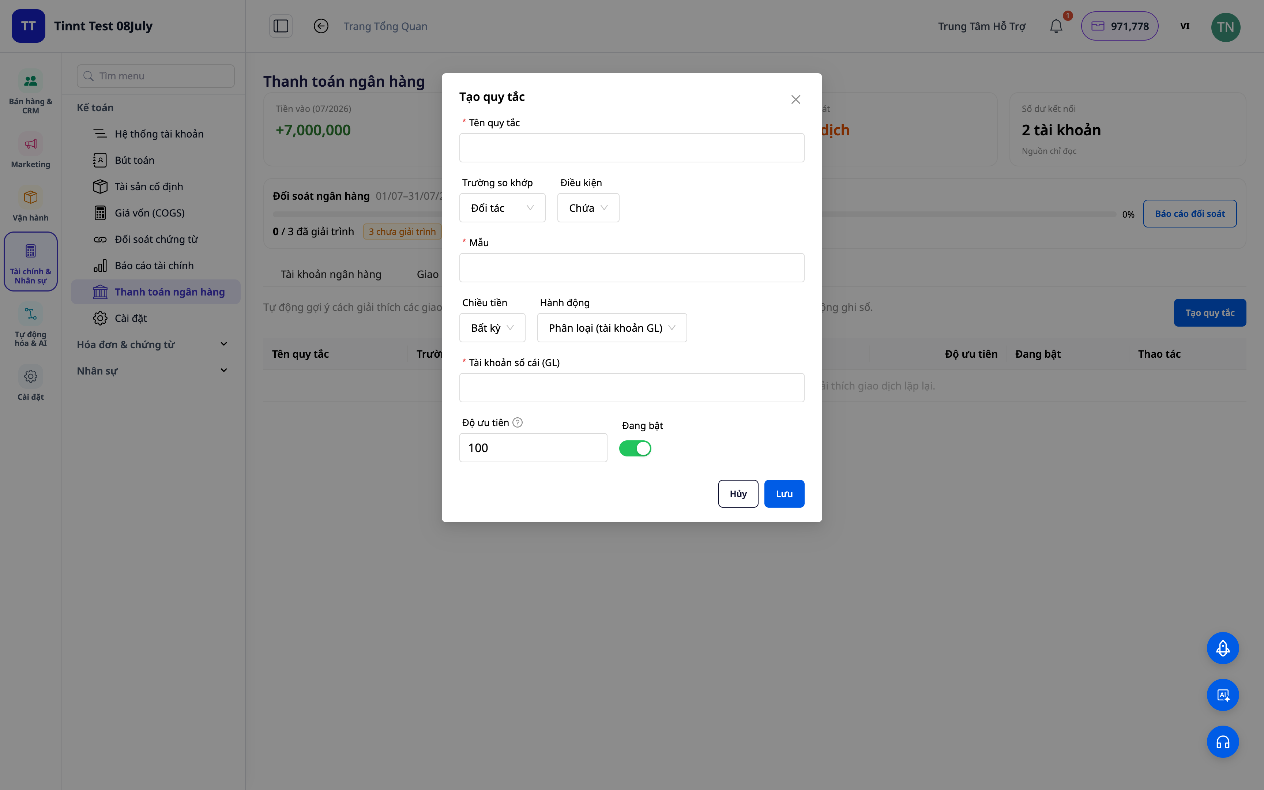Click the 2 tài khoản balance card
This screenshot has width=1264, height=790.
pyautogui.click(x=1127, y=129)
